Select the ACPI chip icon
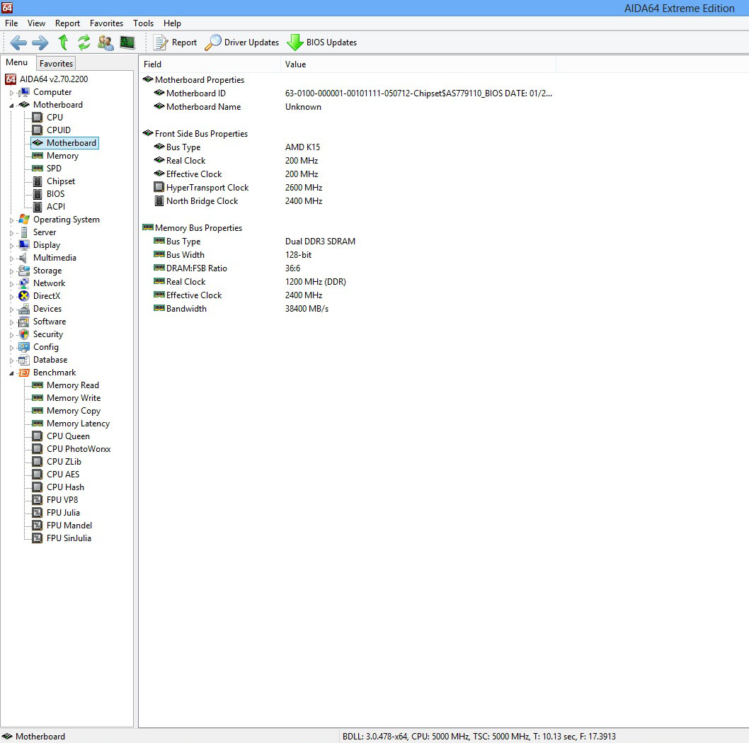The height and width of the screenshot is (743, 749). tap(38, 207)
